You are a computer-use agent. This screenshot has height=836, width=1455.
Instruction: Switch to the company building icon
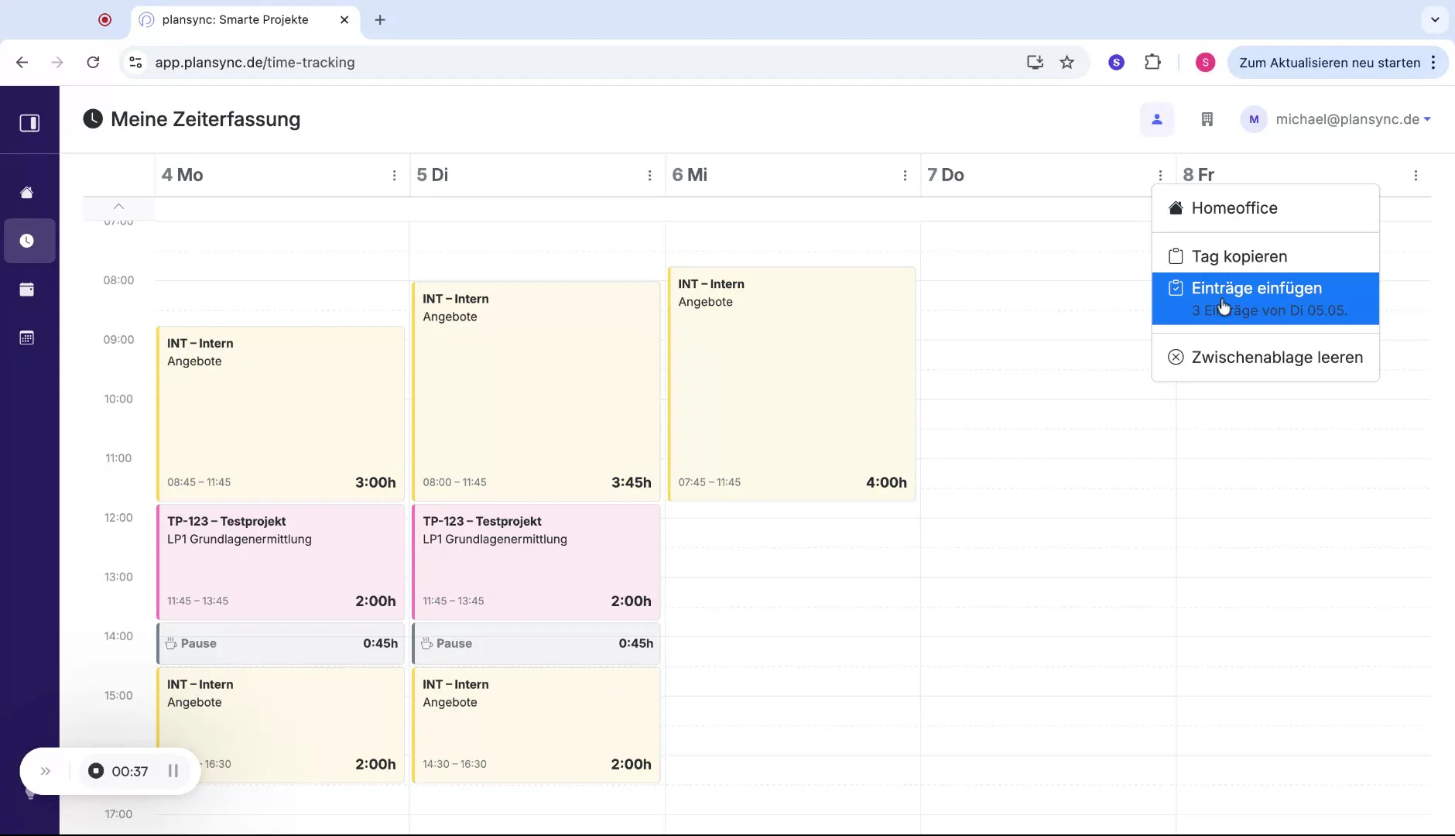1207,119
